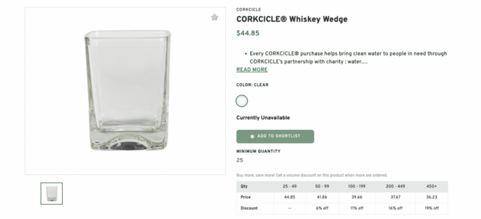Select the 100 - 199 quantity column
This screenshot has width=481, height=219.
click(357, 186)
